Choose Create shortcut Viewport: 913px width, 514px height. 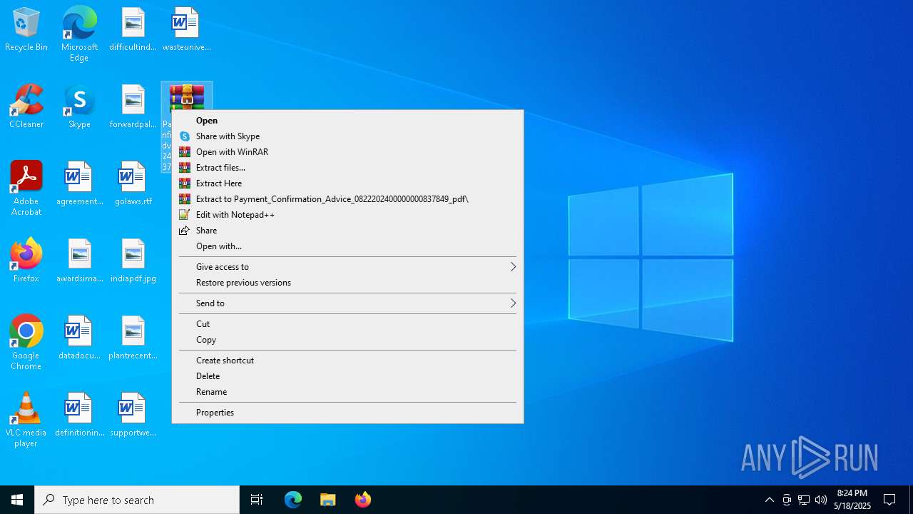coord(347,361)
